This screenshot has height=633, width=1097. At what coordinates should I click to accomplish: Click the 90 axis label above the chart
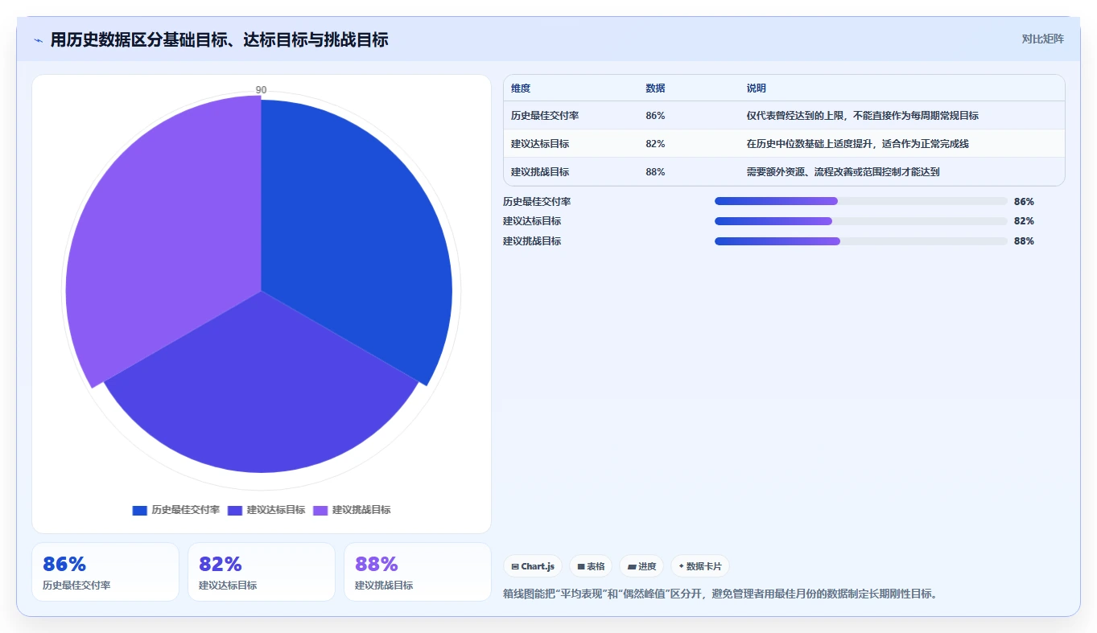coord(261,90)
